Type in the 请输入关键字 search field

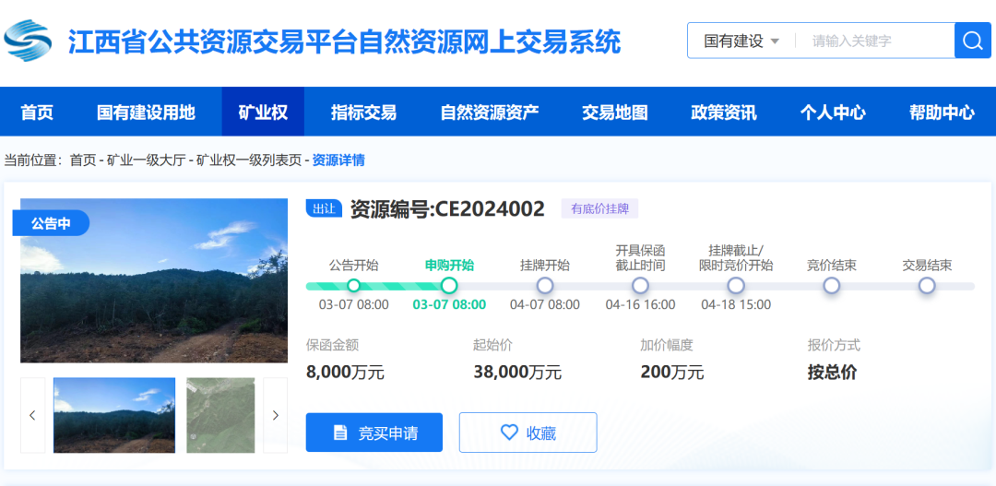click(876, 41)
